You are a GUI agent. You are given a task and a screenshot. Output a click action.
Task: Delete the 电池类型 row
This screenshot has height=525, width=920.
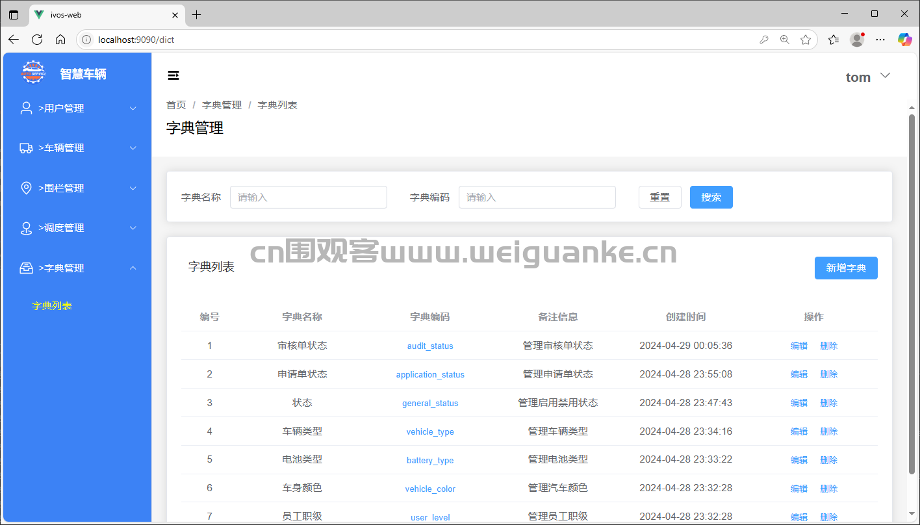(x=829, y=460)
